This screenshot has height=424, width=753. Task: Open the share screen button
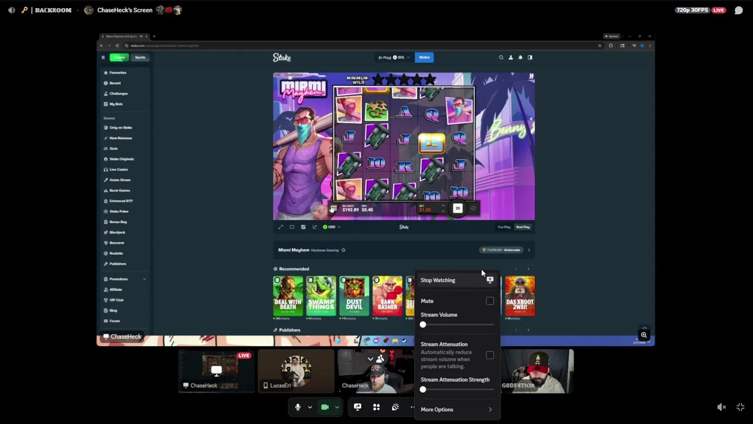(357, 407)
